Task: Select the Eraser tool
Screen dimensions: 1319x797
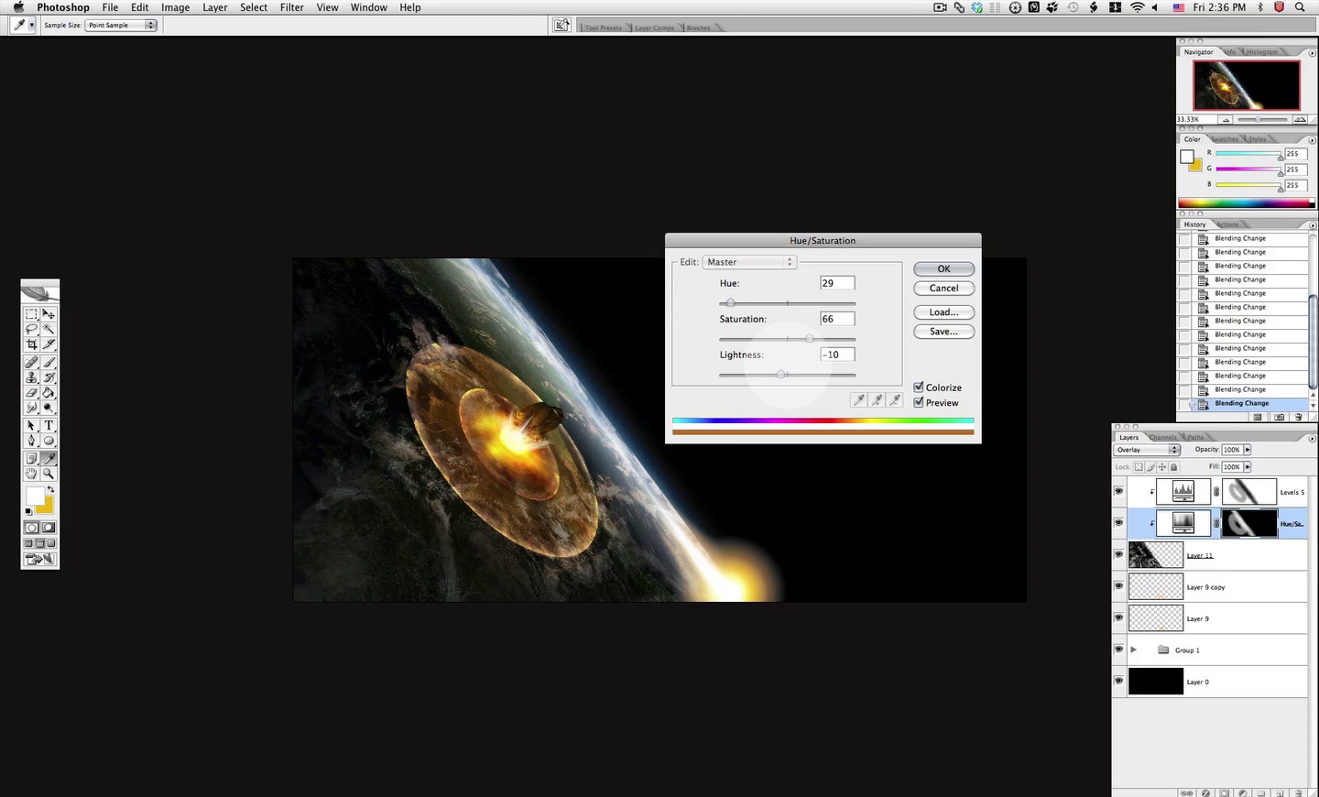Action: 31,392
